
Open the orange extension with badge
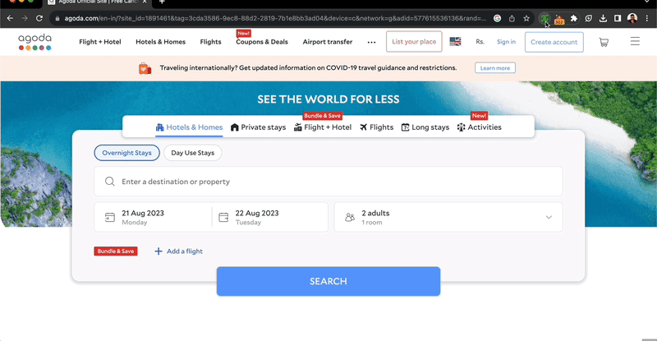point(559,19)
